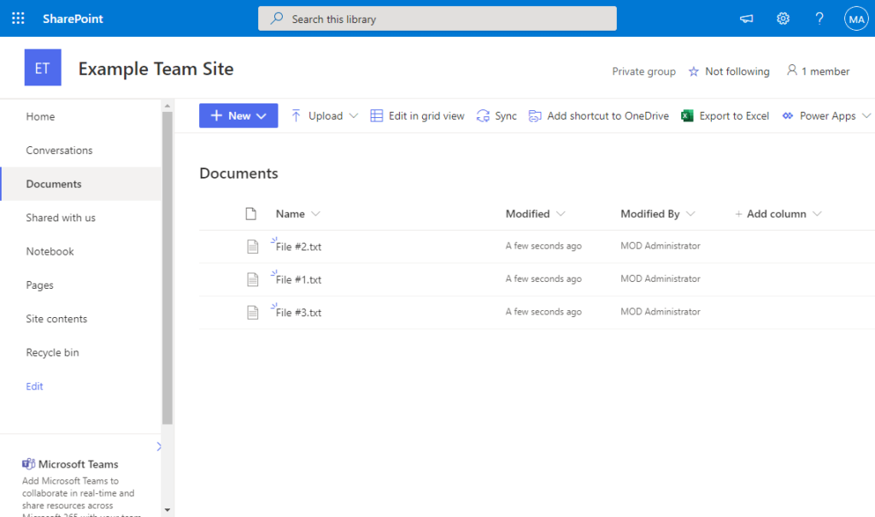The height and width of the screenshot is (517, 875).
Task: Open File #2.txt
Action: [298, 247]
